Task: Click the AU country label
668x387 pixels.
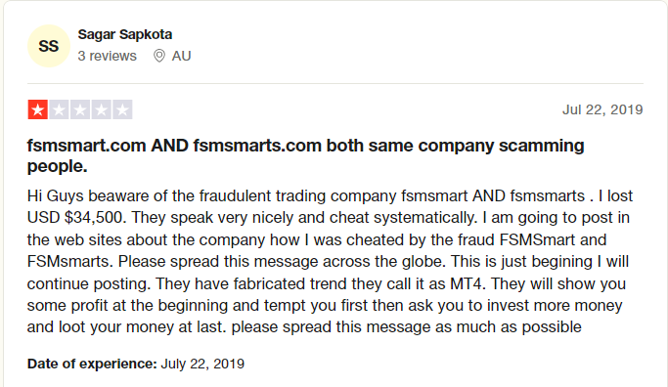Action: 181,56
